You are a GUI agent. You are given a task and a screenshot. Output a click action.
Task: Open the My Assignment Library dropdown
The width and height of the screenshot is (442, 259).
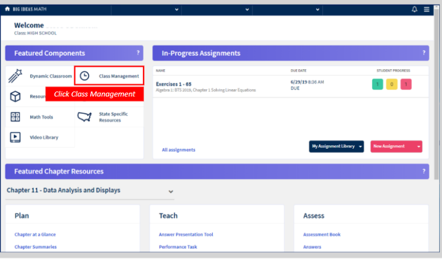point(337,146)
